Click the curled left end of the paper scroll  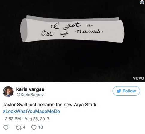[24, 30]
